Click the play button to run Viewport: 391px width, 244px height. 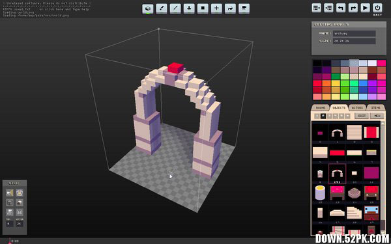(x=365, y=8)
